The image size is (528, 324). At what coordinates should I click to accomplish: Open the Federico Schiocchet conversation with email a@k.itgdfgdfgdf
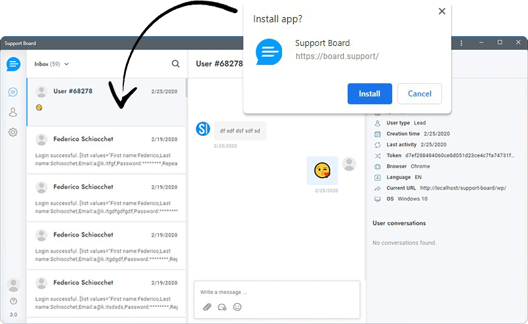click(x=106, y=198)
